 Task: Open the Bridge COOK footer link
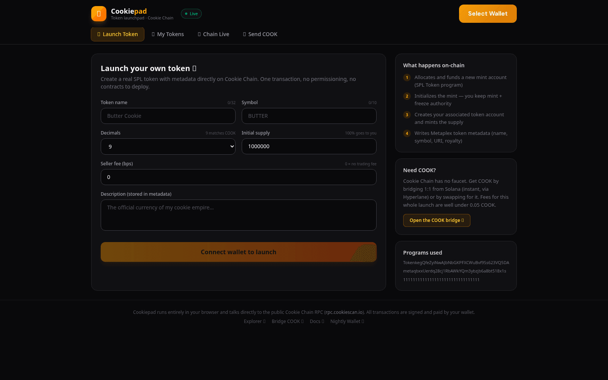coord(288,321)
